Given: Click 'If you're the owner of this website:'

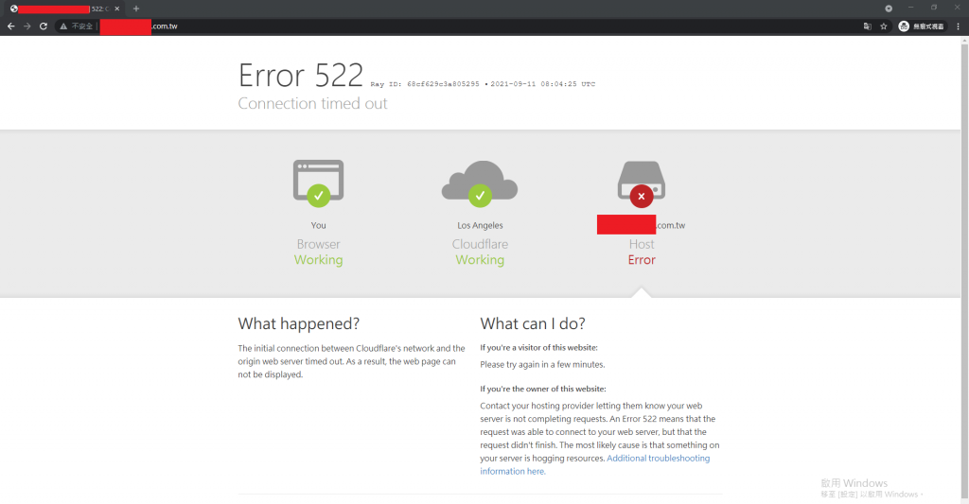Looking at the screenshot, I should click(x=543, y=389).
